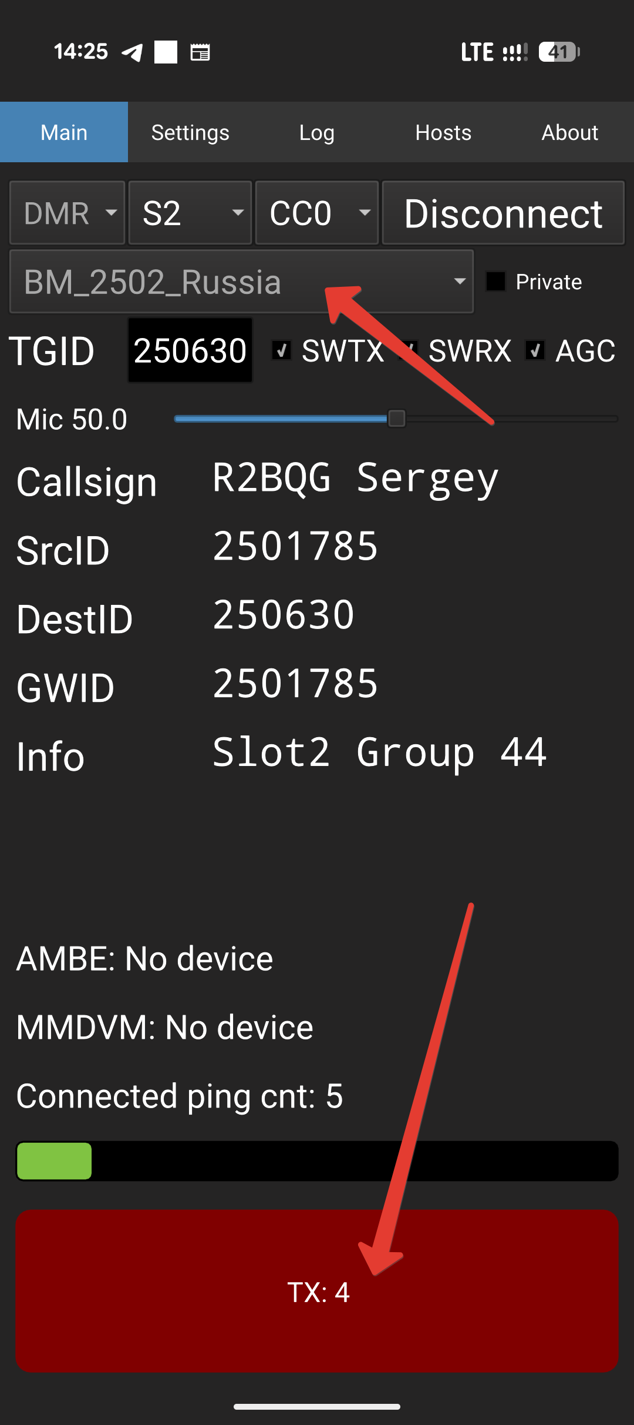Switch to the Settings tab
634x1425 pixels.
click(x=190, y=132)
